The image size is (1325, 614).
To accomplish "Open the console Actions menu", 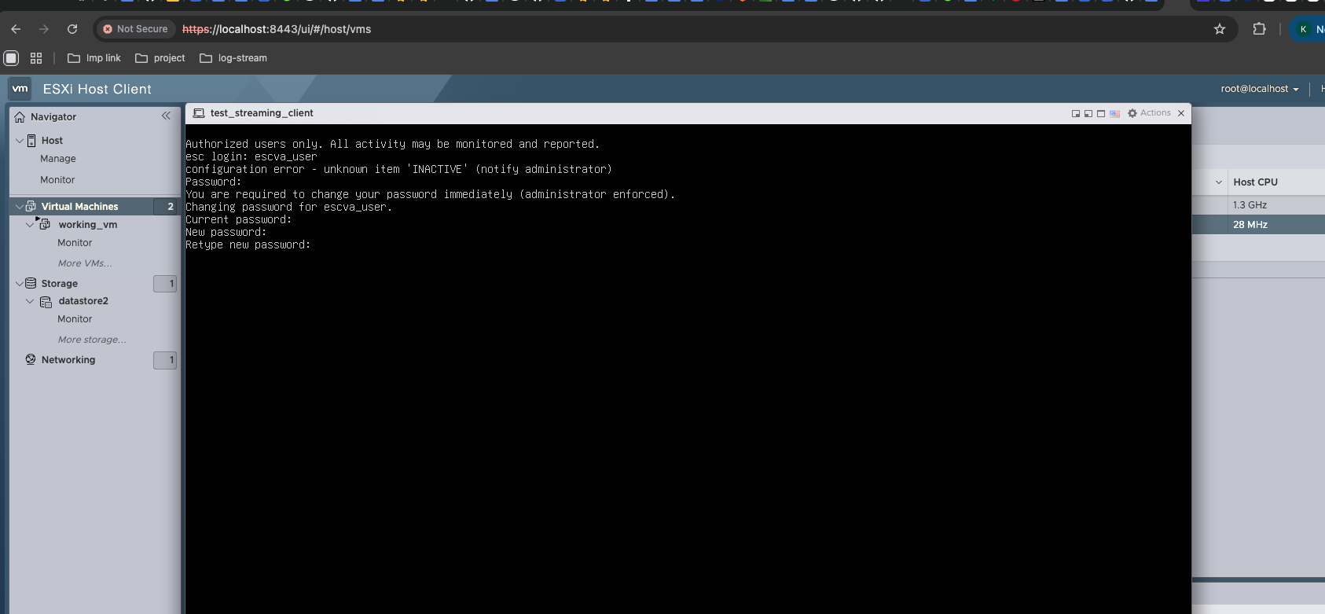I will pos(1149,113).
